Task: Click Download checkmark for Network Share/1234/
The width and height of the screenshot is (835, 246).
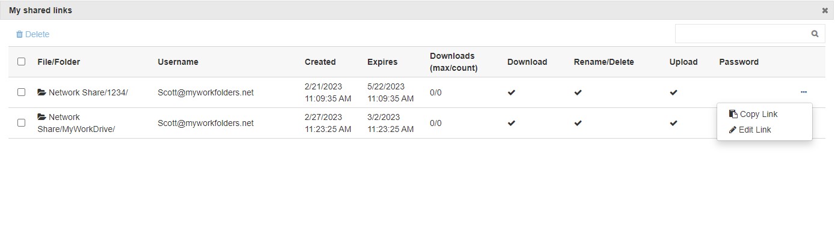Action: point(512,93)
